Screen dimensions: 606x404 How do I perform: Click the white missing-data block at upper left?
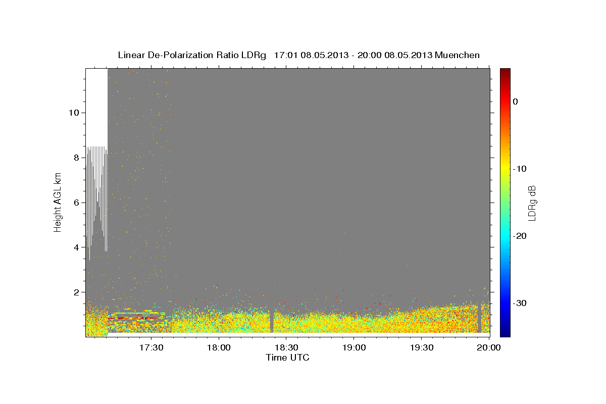click(x=96, y=107)
